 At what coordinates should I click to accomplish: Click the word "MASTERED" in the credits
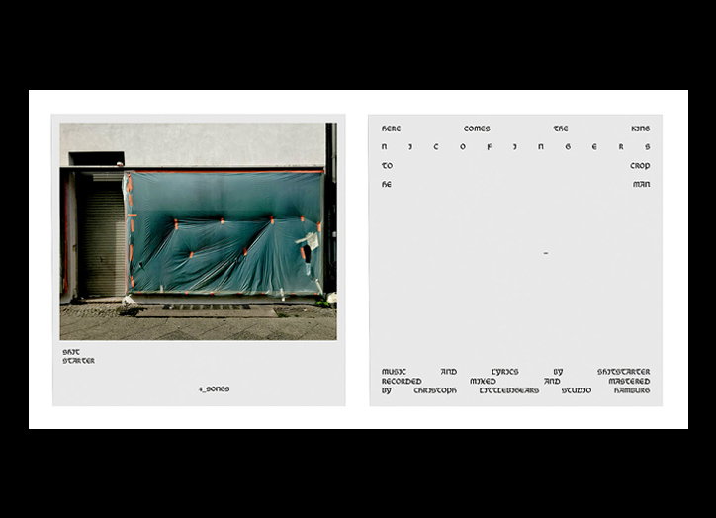(629, 381)
